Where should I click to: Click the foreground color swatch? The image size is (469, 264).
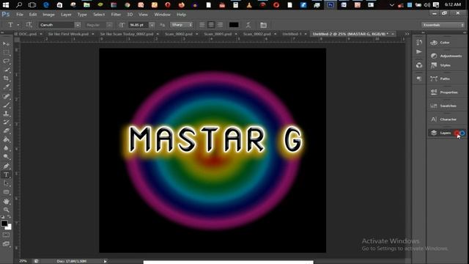coord(4,223)
